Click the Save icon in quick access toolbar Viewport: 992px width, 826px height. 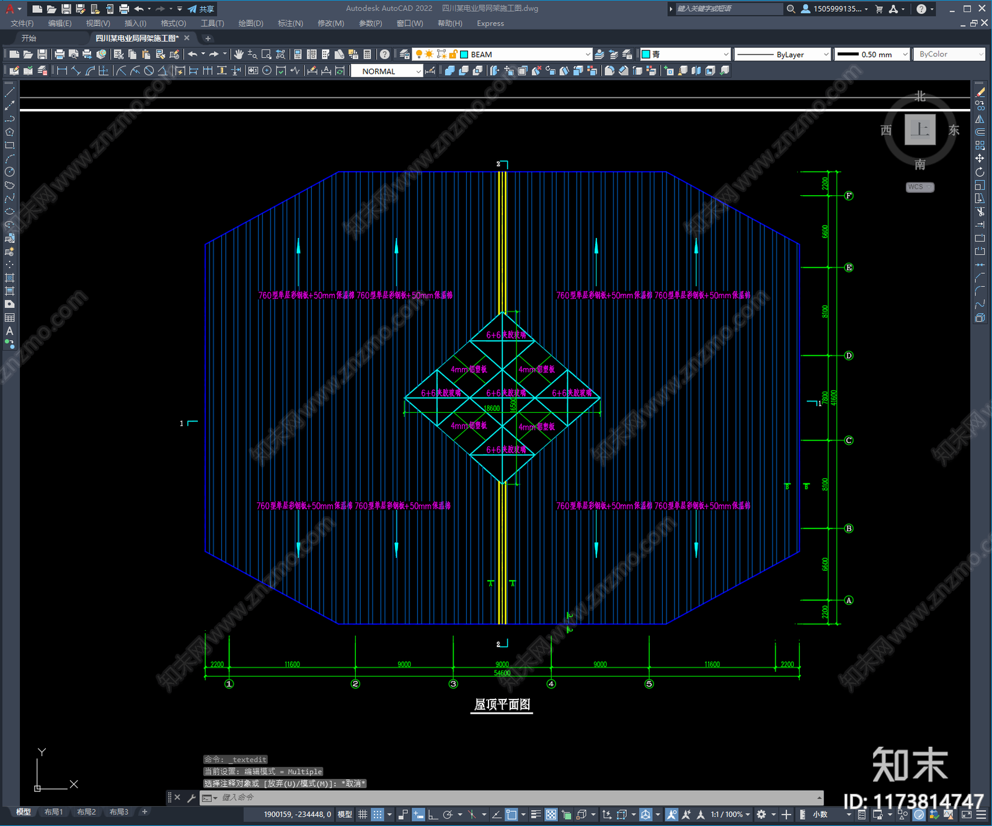point(66,9)
